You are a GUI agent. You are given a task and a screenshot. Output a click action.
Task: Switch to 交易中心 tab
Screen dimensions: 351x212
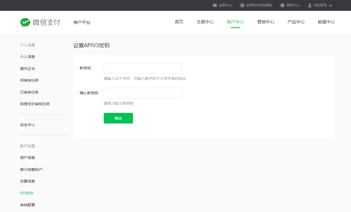click(205, 22)
